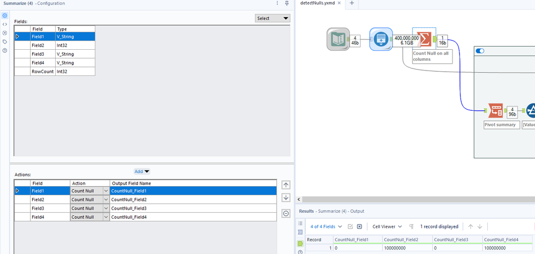Edit output name CountNull_Field1
Image resolution: width=535 pixels, height=254 pixels.
point(193,191)
